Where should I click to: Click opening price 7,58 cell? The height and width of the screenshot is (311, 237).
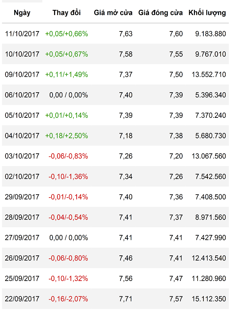(126, 54)
